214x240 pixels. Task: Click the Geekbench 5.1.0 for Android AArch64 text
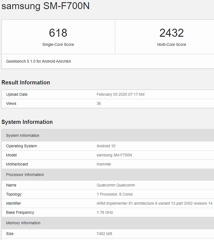point(38,61)
